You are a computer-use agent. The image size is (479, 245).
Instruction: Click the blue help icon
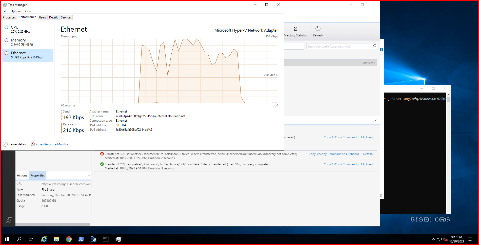(381, 50)
